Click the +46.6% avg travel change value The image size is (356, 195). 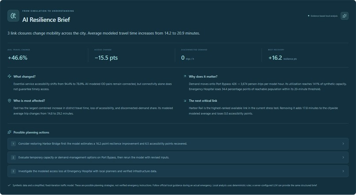[x=18, y=58]
